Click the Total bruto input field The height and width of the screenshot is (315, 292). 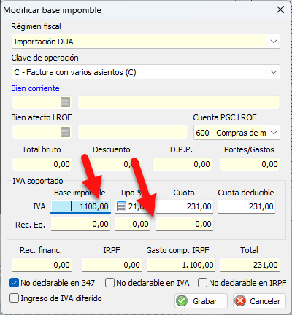click(x=42, y=164)
